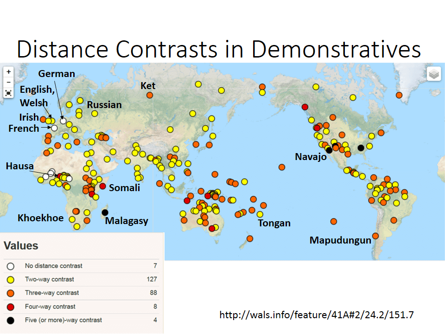Toggle the Four-way contrast red legend circle

click(11, 307)
